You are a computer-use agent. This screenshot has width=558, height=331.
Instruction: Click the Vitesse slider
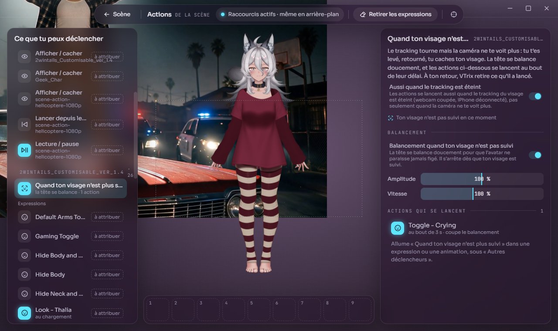[482, 194]
